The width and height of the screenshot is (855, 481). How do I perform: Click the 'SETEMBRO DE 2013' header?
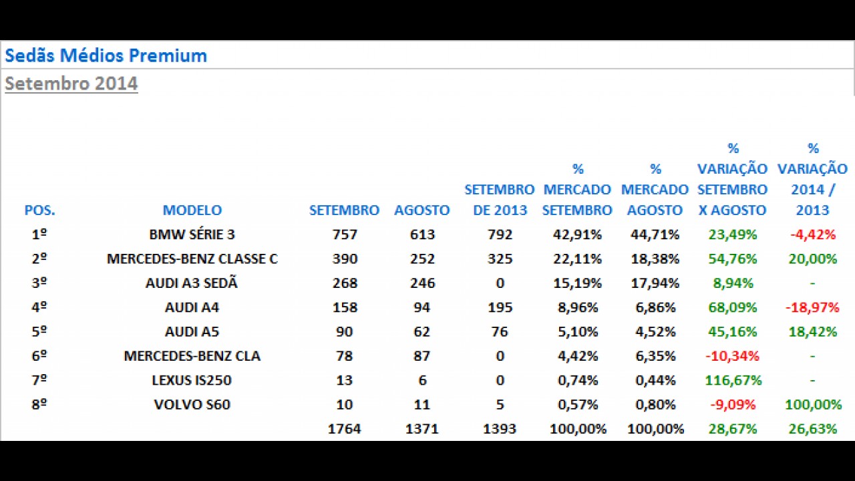pyautogui.click(x=500, y=200)
